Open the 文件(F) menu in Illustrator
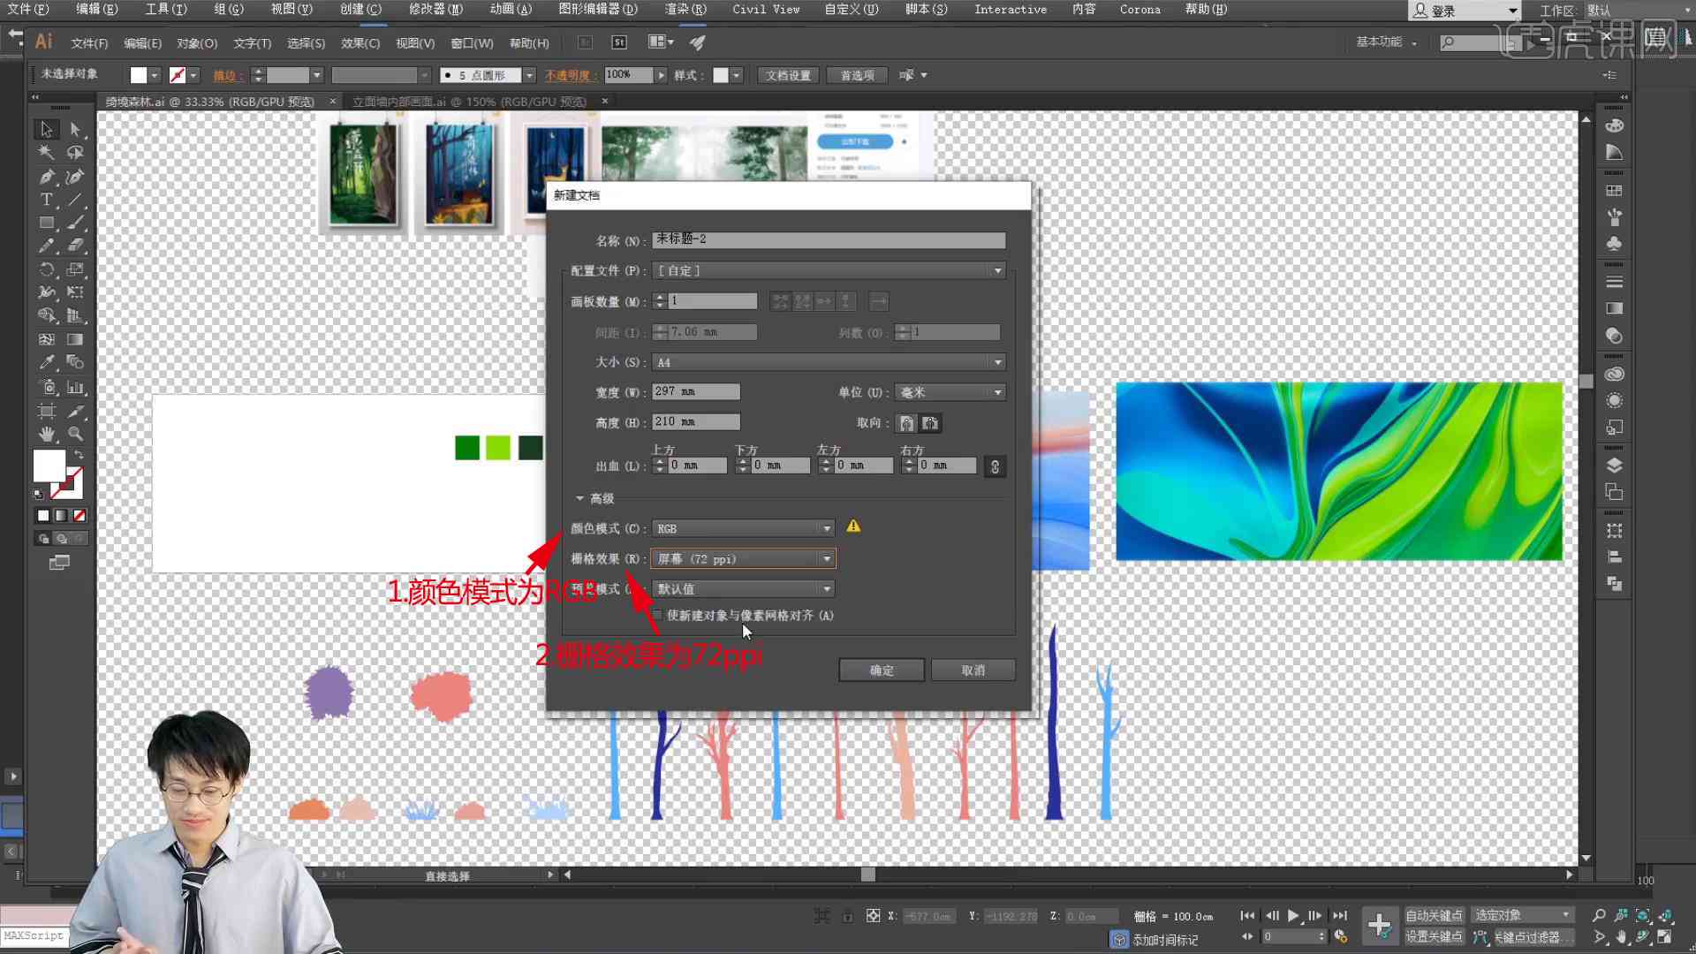Screen dimensions: 1696x954 click(x=89, y=43)
